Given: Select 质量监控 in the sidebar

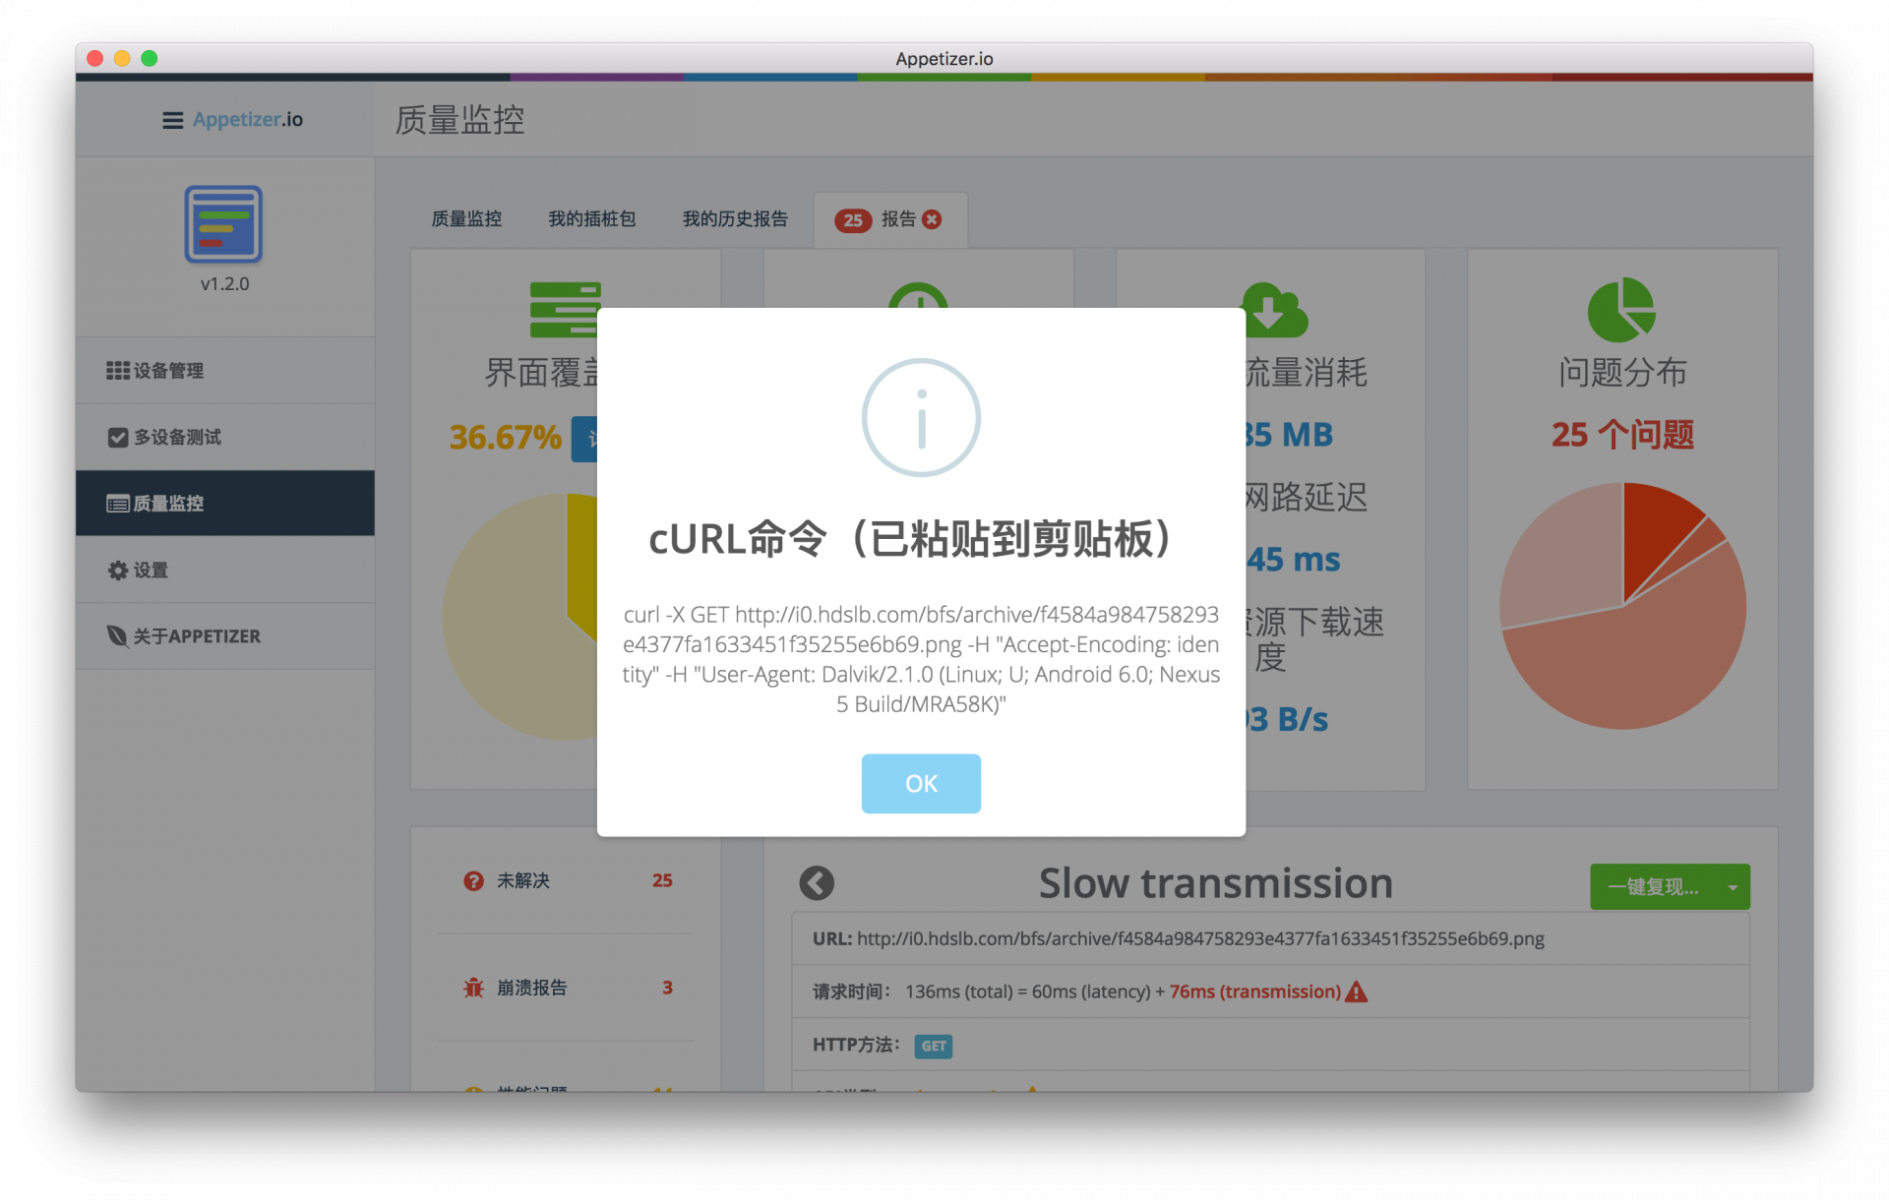Looking at the screenshot, I should (x=224, y=503).
